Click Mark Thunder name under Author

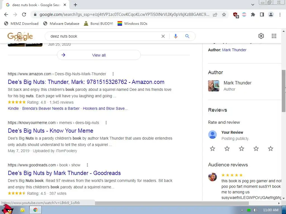[x=237, y=83]
